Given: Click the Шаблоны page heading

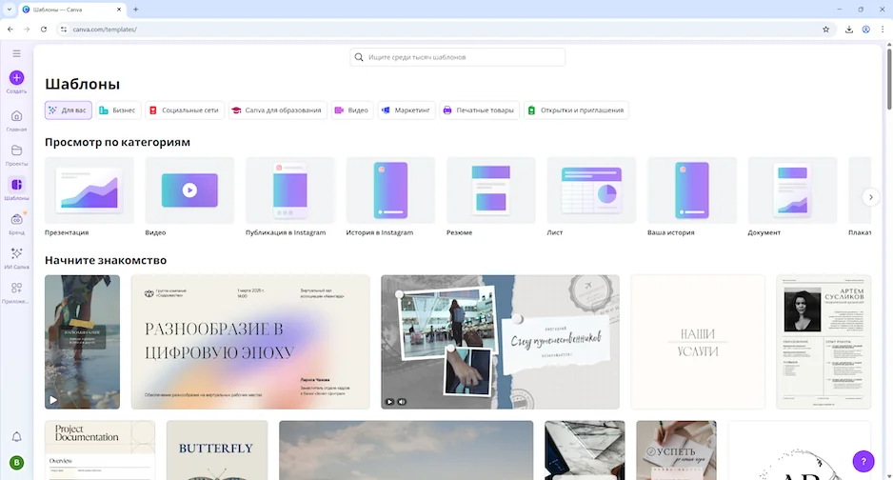Looking at the screenshot, I should 82,84.
